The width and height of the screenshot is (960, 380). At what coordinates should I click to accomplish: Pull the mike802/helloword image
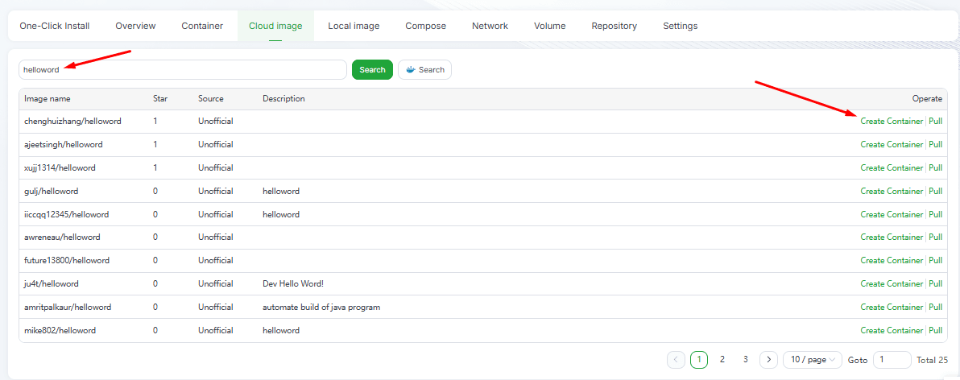tap(935, 331)
